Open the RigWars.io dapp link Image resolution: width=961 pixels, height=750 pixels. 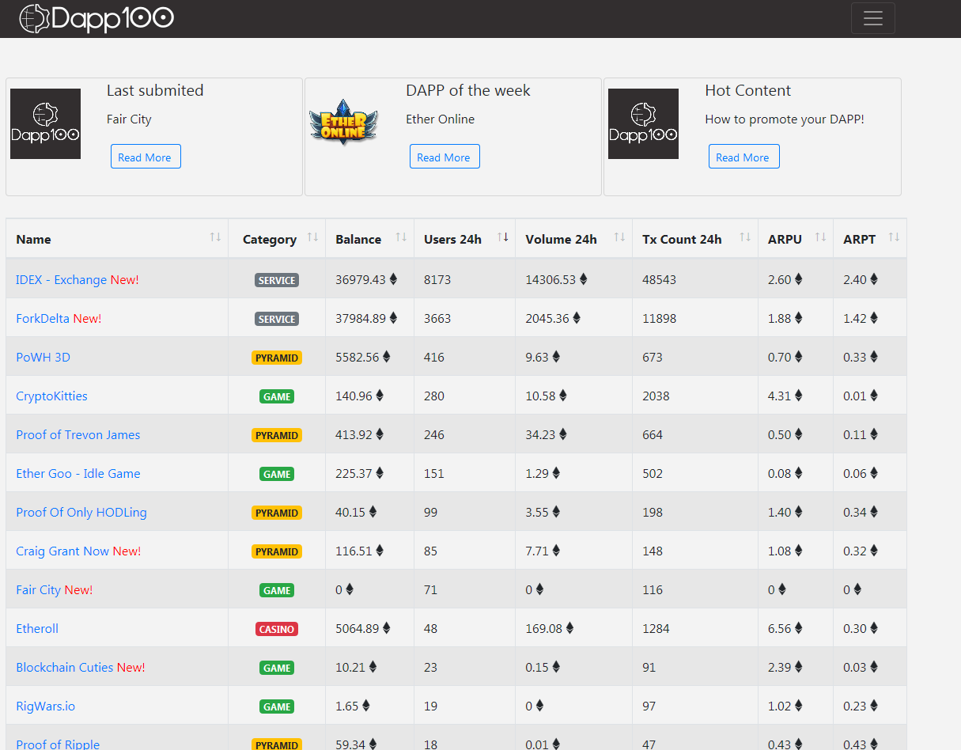point(45,706)
